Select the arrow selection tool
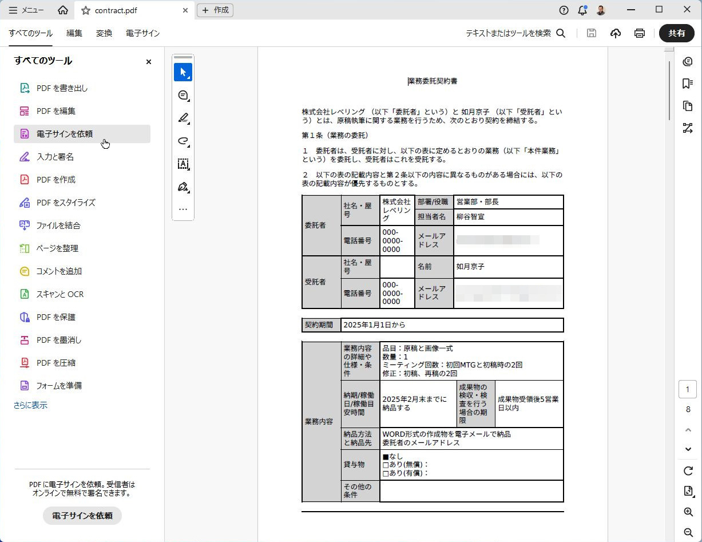702x542 pixels. click(x=183, y=72)
